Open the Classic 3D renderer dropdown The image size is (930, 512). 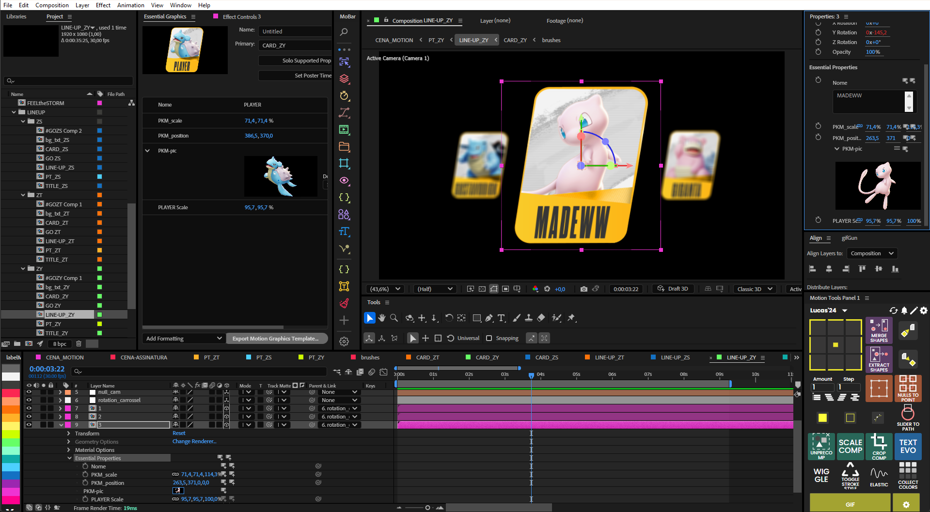pos(755,289)
